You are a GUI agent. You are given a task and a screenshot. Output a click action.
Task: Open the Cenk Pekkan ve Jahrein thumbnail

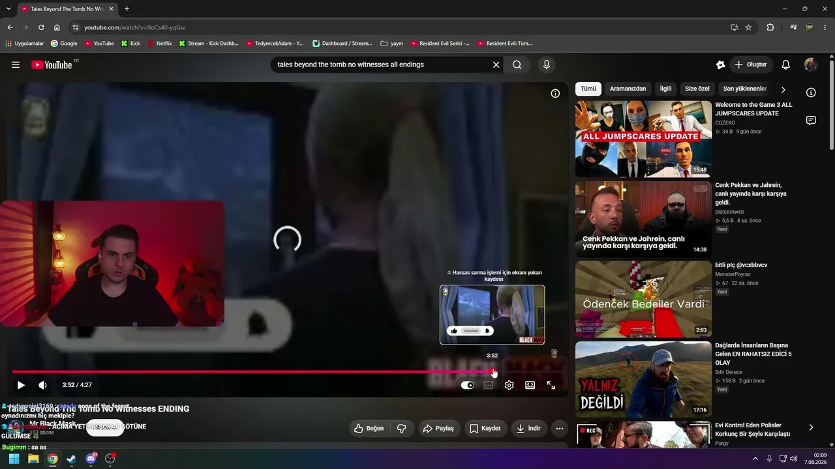pos(643,219)
